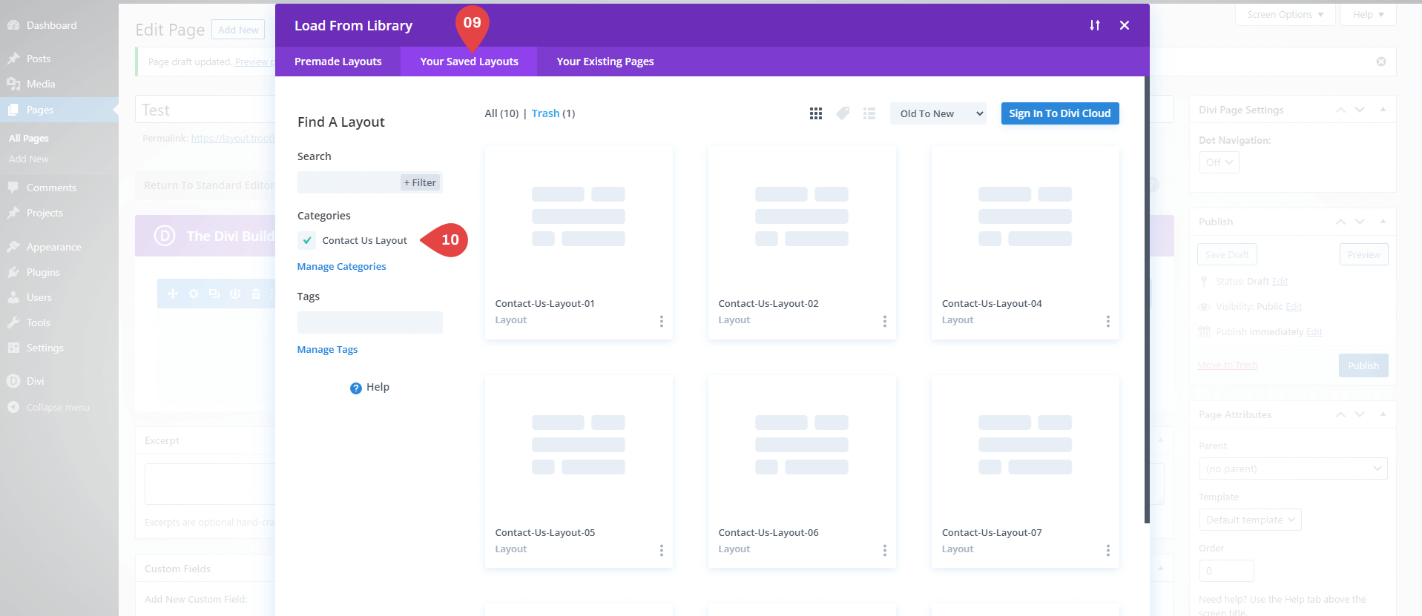Collapse the Publish panel toggle arrow
Image resolution: width=1422 pixels, height=616 pixels.
pyautogui.click(x=1383, y=222)
